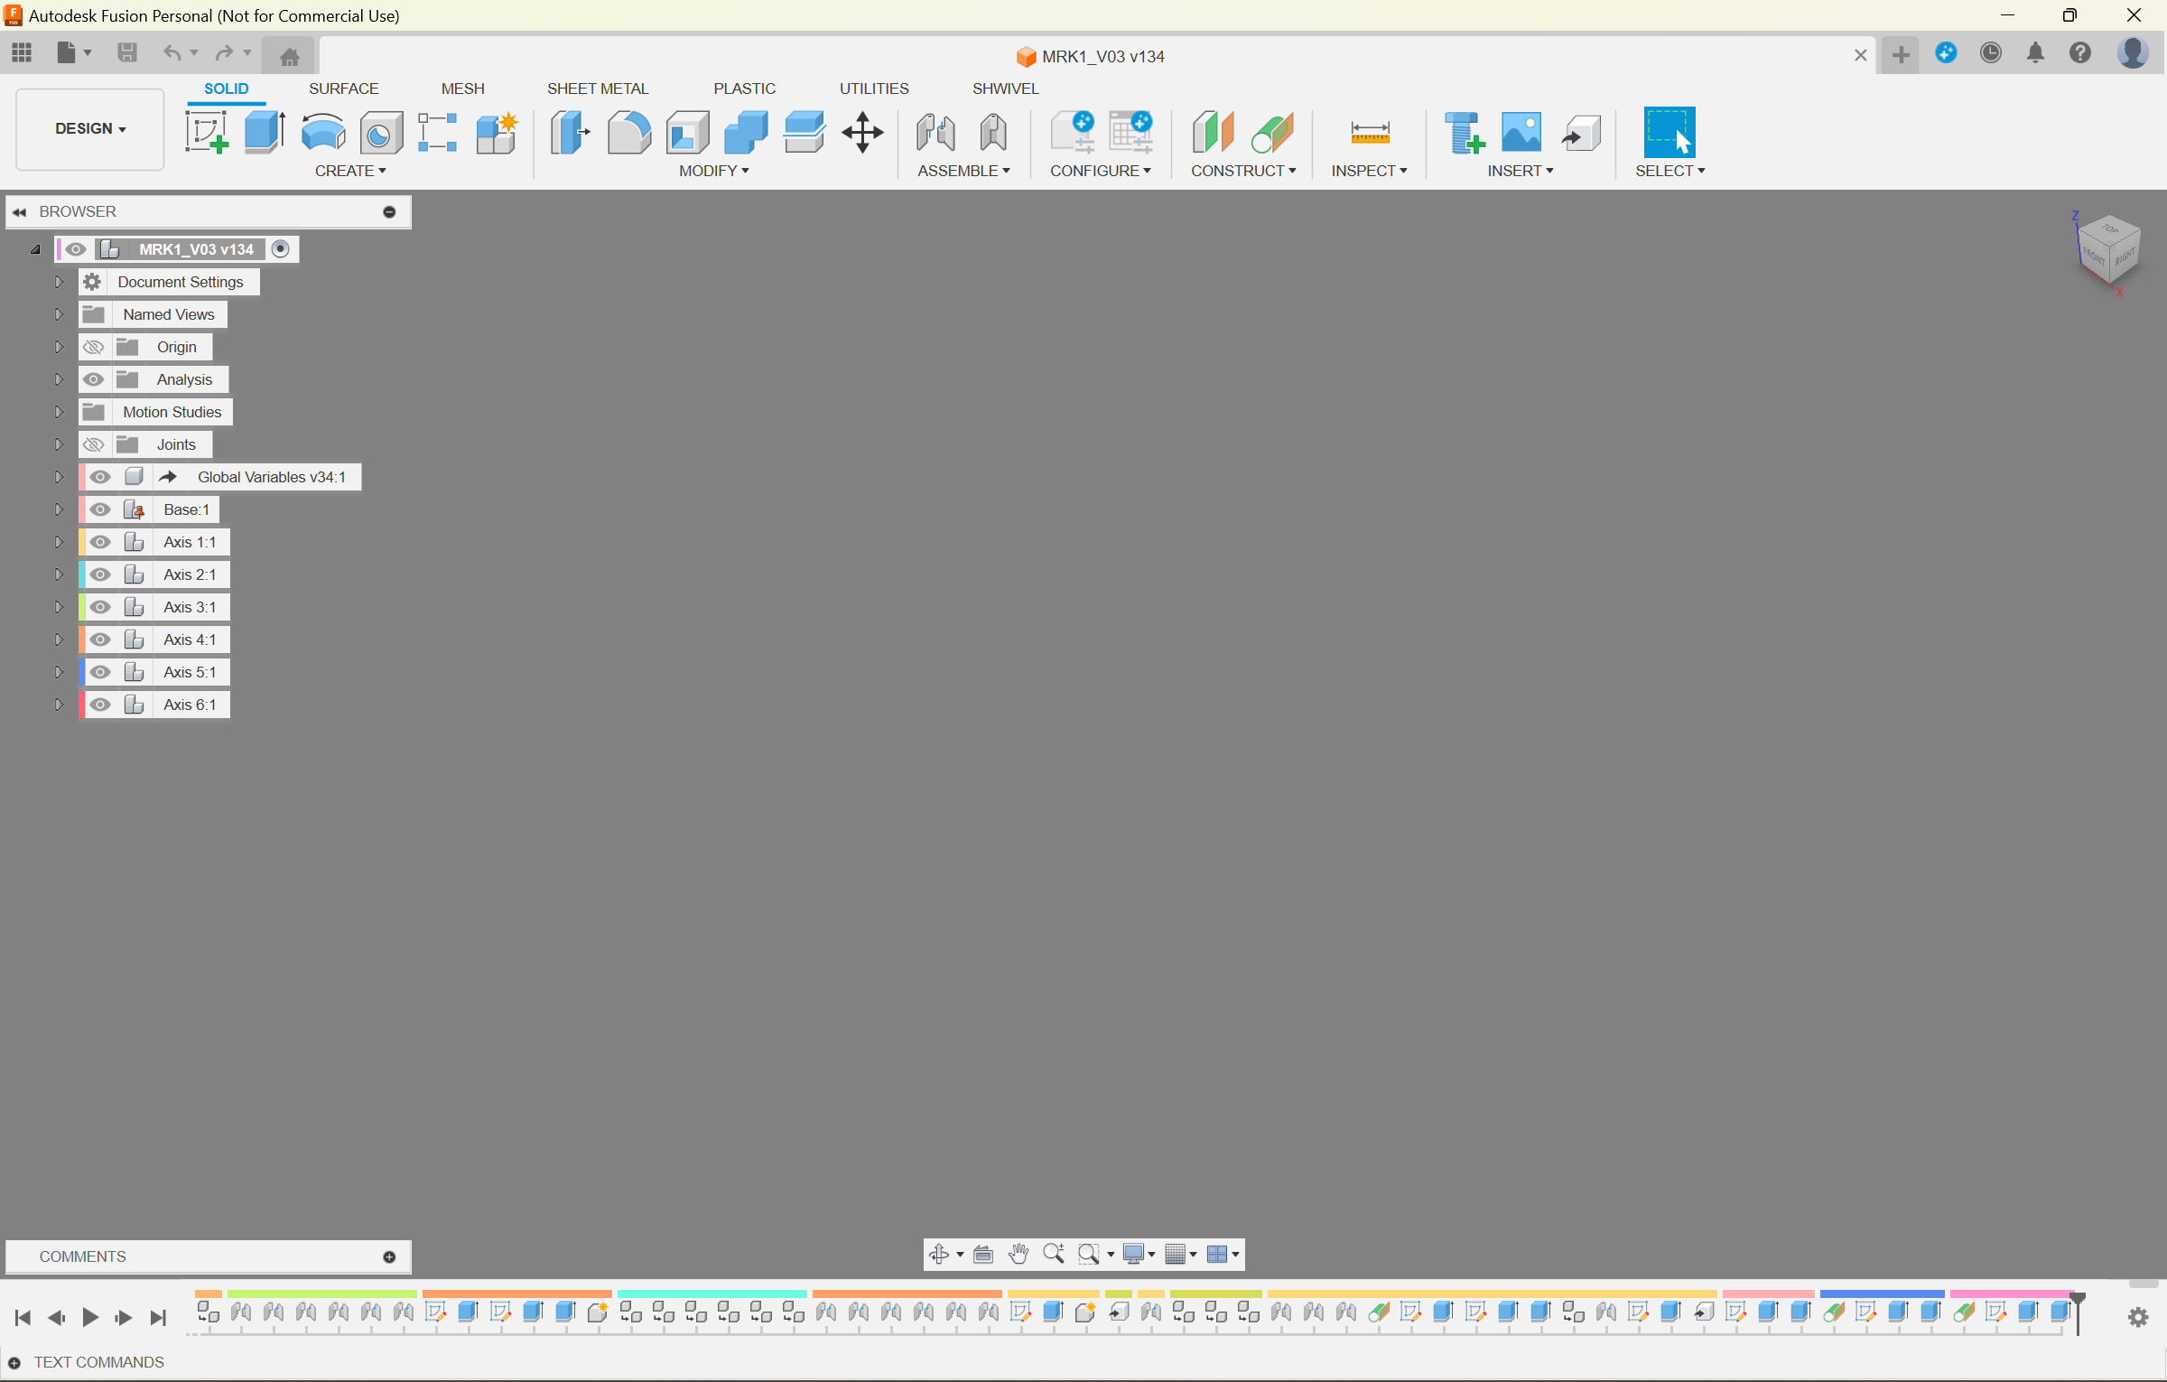Select the Joint tool in Assemble
This screenshot has width=2167, height=1382.
coord(935,132)
